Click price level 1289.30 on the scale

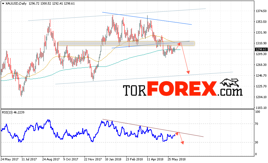pyautogui.click(x=261, y=54)
